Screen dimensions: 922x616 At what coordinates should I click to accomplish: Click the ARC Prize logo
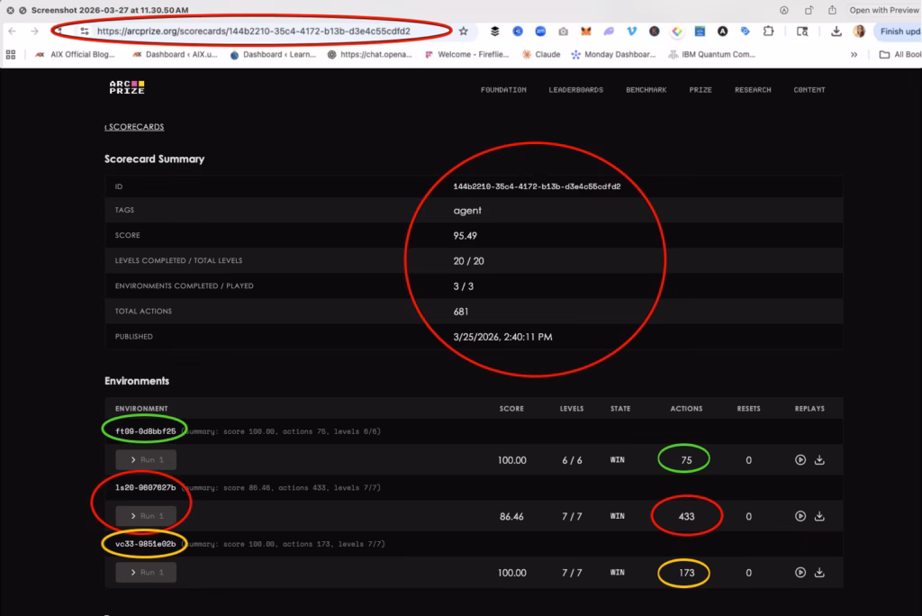pos(126,87)
